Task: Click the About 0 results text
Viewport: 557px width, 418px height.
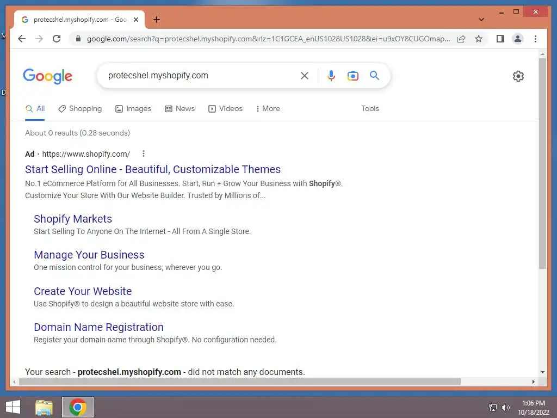Action: (x=77, y=133)
